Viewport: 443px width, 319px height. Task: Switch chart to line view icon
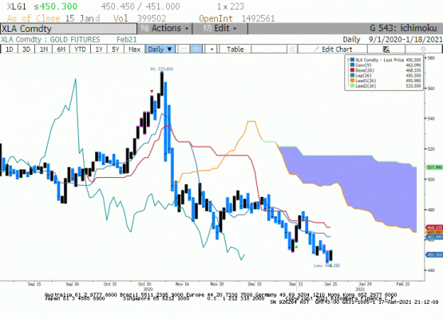pos(184,49)
